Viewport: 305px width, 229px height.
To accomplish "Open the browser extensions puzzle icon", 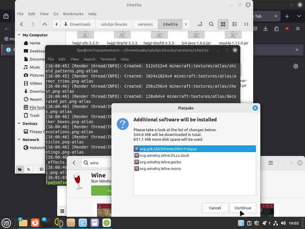I will 276,29.
